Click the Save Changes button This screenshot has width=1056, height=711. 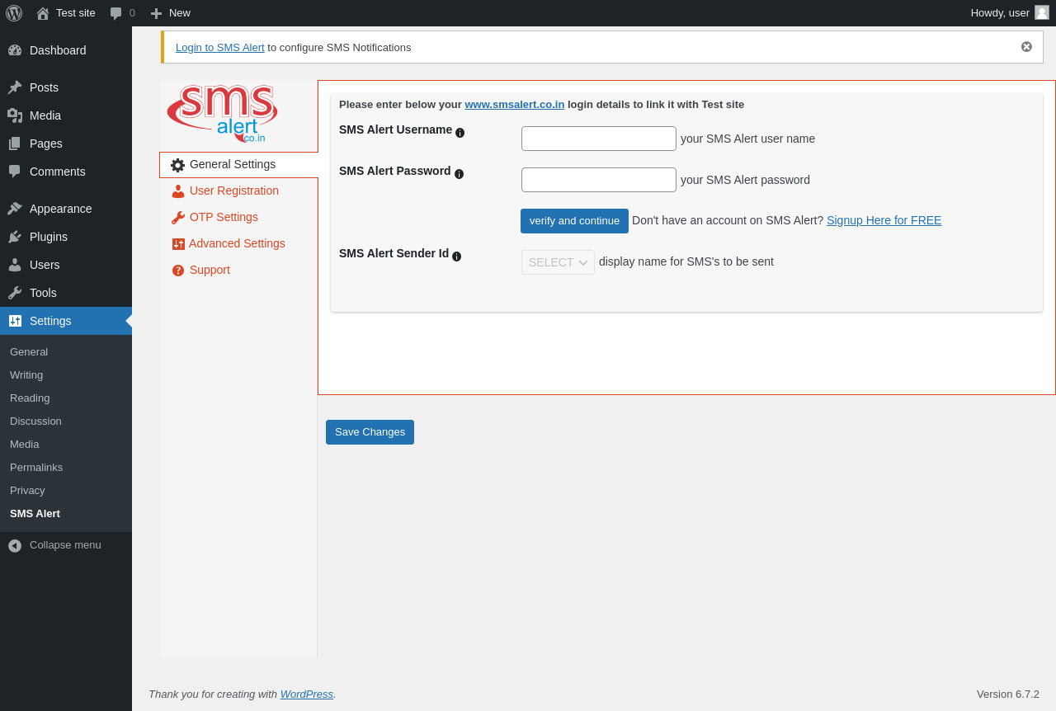coord(370,432)
